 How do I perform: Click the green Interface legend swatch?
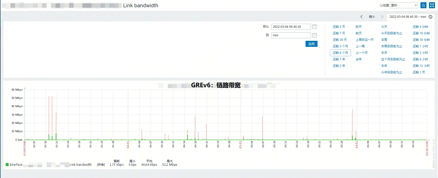7,165
